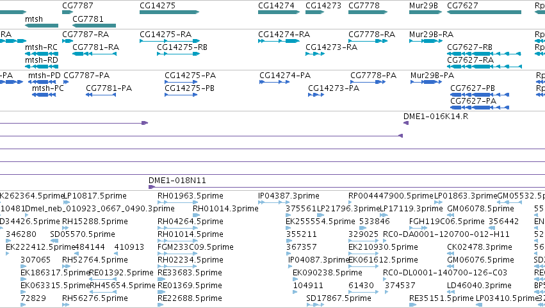Select the mtsh-RC transcript
The width and height of the screenshot is (545, 308).
point(41,47)
